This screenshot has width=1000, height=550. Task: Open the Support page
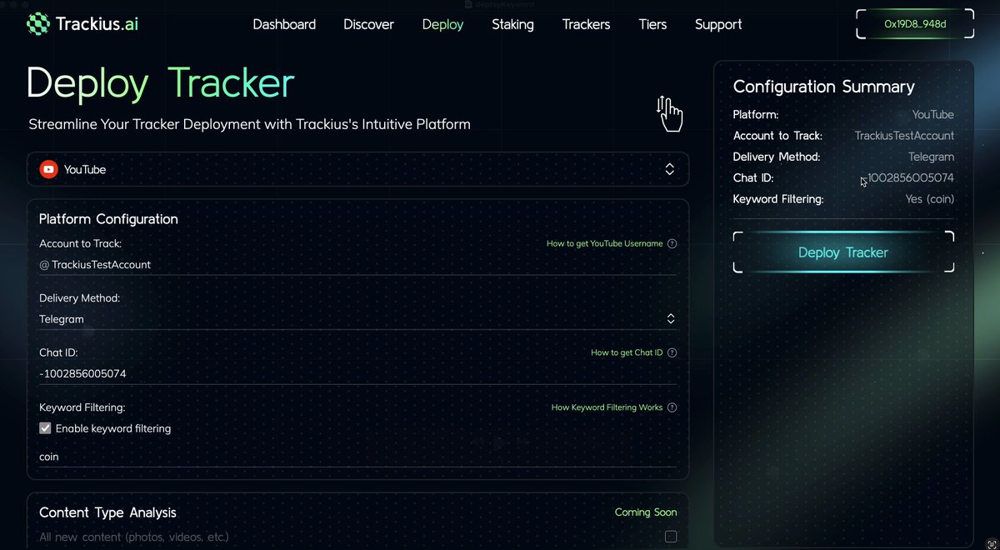[718, 24]
